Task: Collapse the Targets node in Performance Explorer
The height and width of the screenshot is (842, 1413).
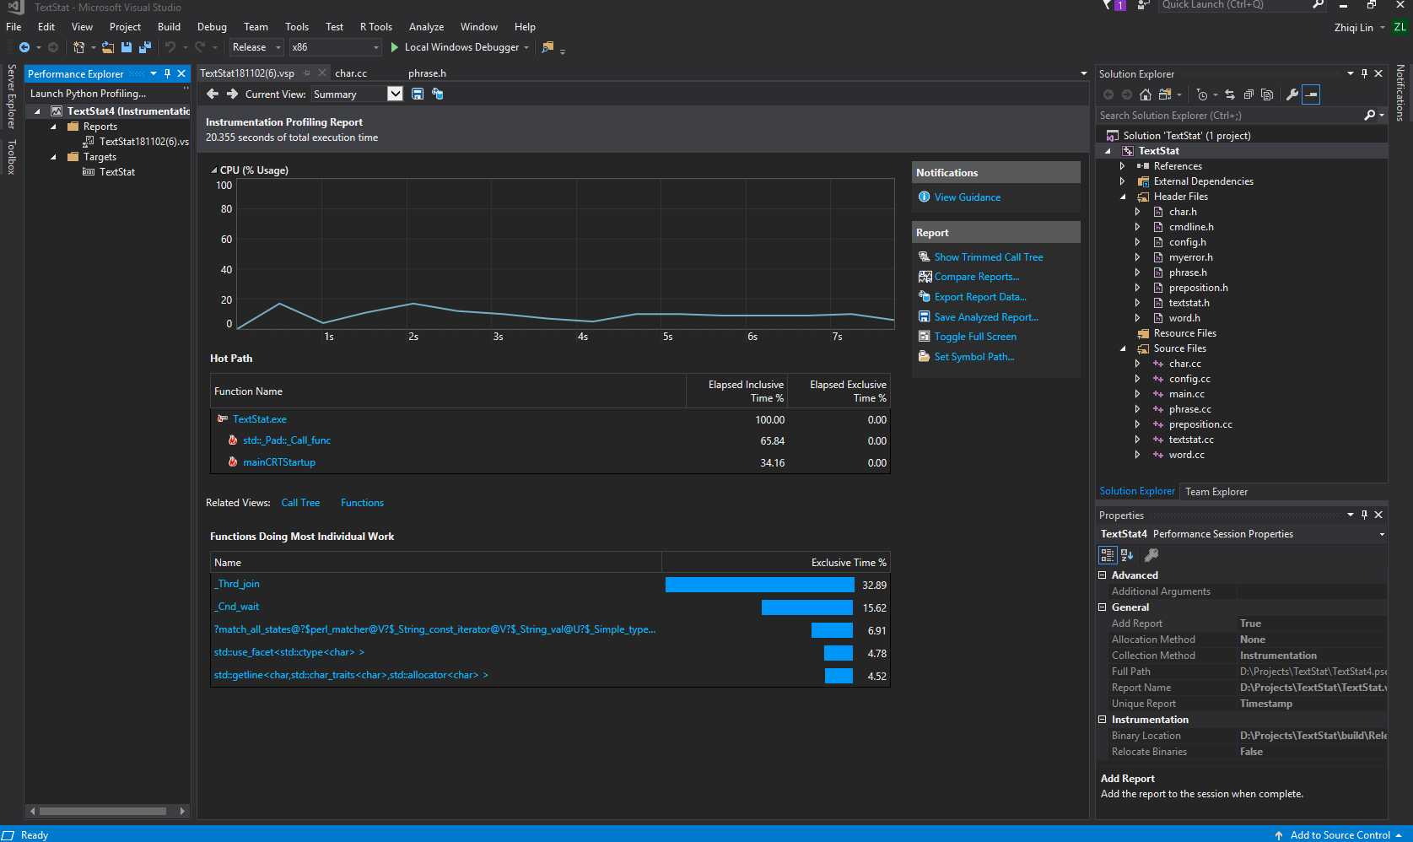Action: tap(53, 157)
